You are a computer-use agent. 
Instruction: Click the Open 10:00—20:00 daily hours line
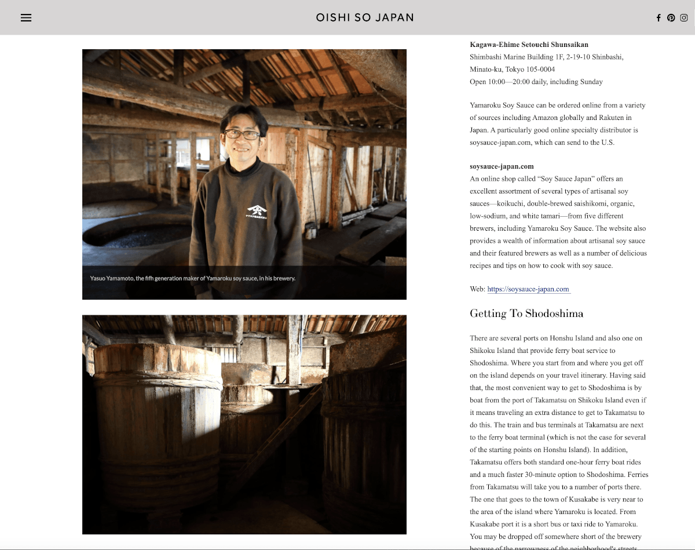pos(536,82)
